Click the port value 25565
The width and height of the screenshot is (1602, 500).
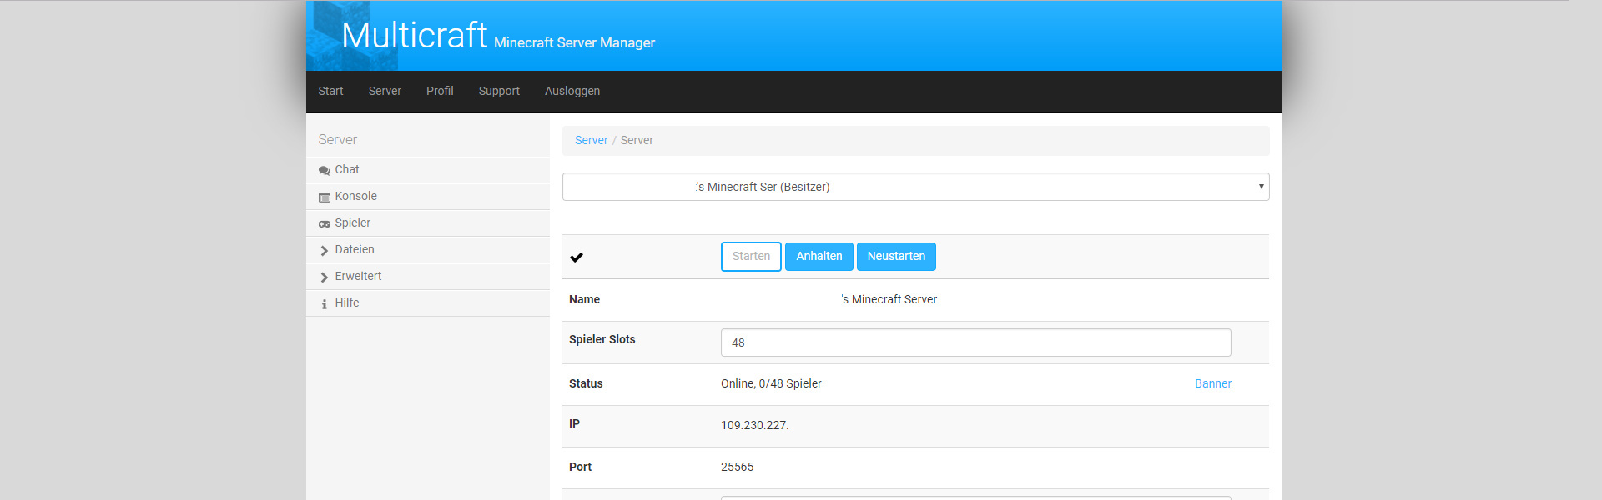738,467
